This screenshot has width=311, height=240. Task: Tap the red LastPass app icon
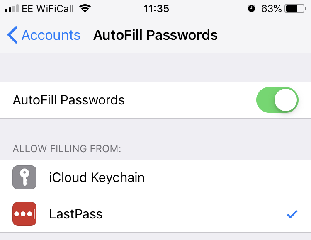[24, 214]
